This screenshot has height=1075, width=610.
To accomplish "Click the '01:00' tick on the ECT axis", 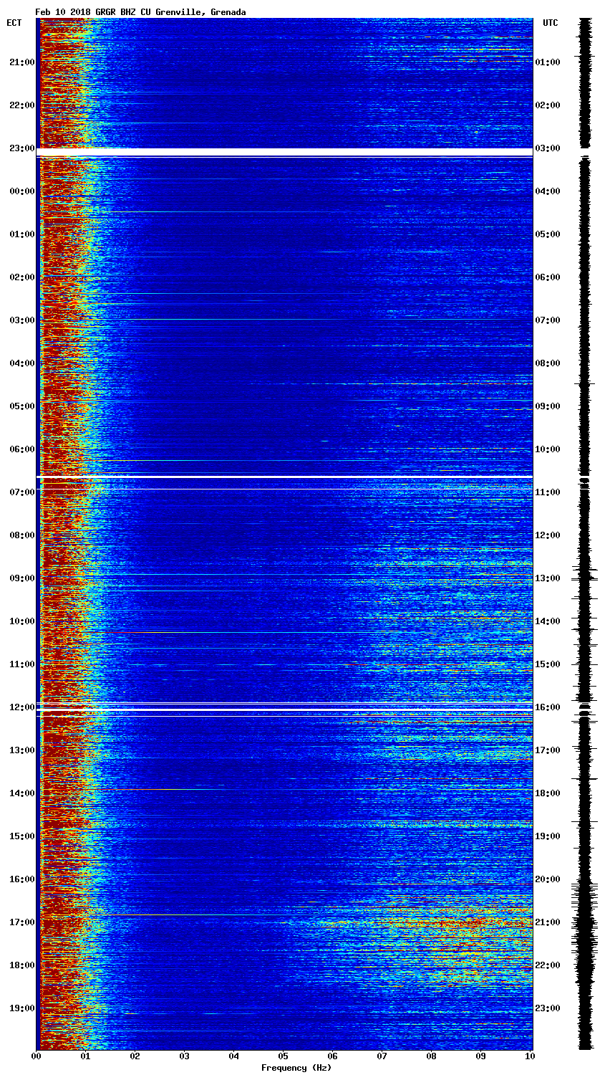I will (x=21, y=234).
